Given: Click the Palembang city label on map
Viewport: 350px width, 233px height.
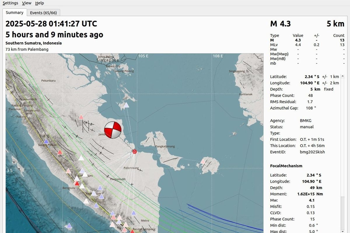Looking at the screenshot, I should coord(132,168).
